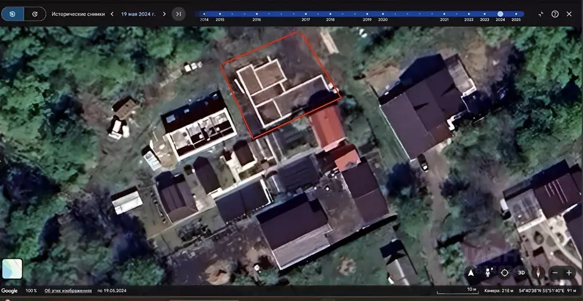Select the historical imagery mode icon

tap(13, 14)
